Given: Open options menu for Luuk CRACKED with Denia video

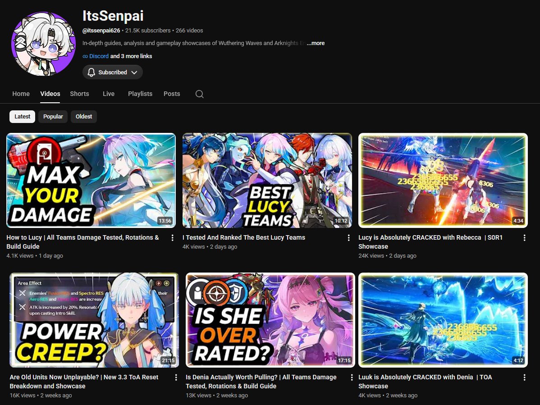Looking at the screenshot, I should point(525,378).
